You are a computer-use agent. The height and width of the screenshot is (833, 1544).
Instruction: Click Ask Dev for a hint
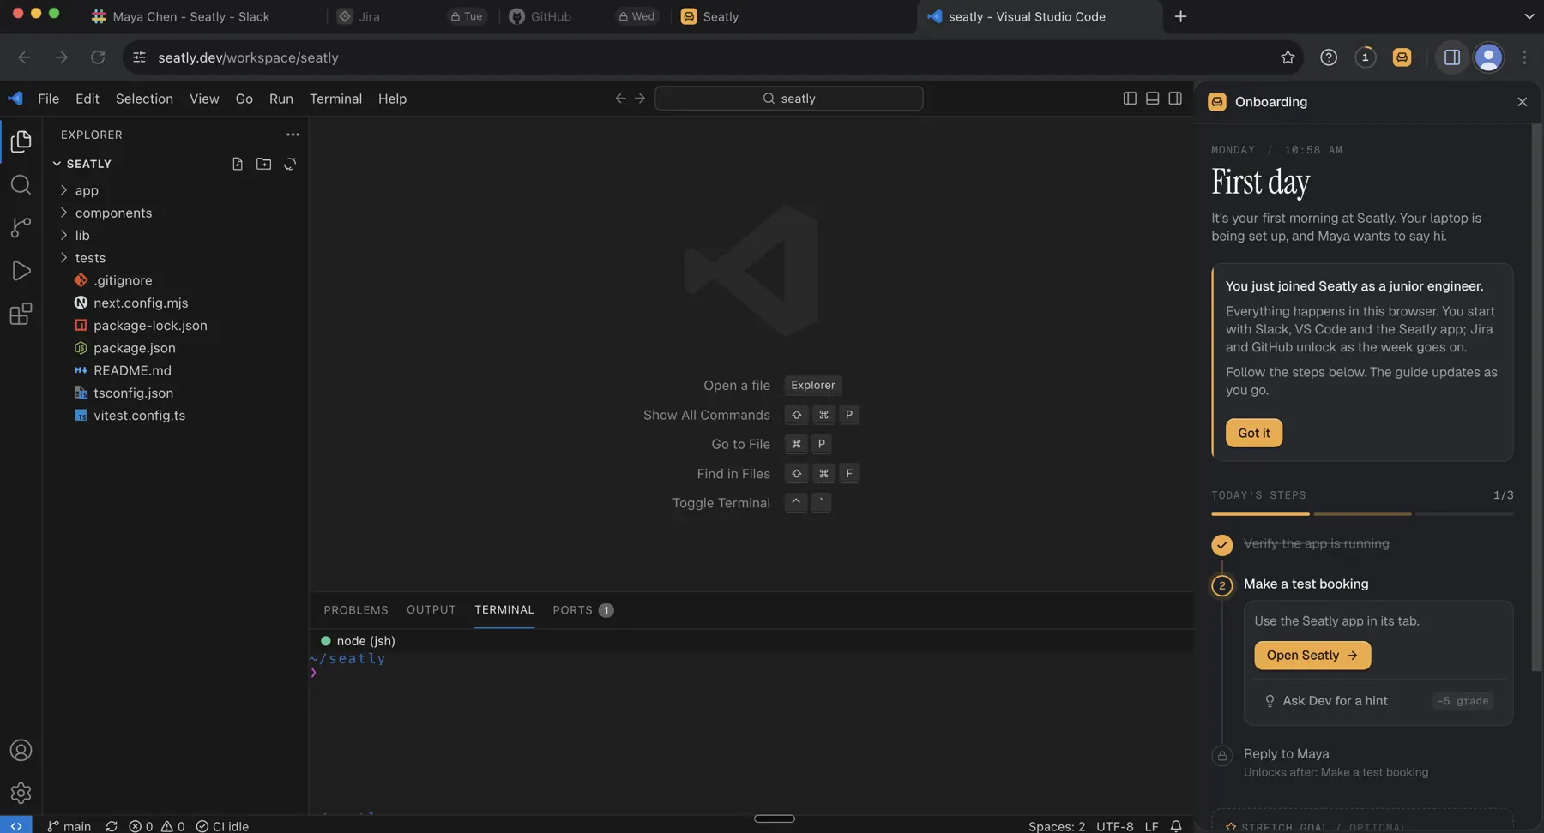pyautogui.click(x=1335, y=701)
